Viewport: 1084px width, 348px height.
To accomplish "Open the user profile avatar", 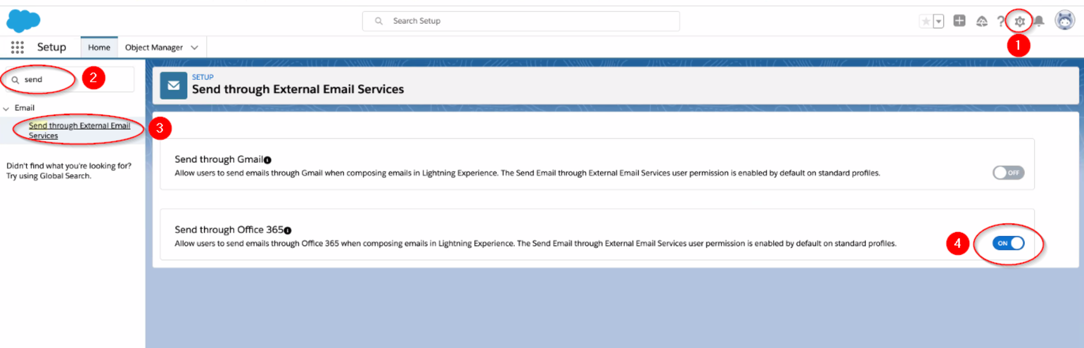I will (x=1065, y=21).
